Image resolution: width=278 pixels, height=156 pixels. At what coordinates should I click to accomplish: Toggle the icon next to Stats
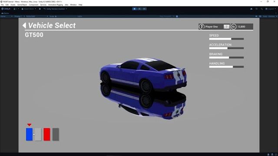(x=260, y=16)
